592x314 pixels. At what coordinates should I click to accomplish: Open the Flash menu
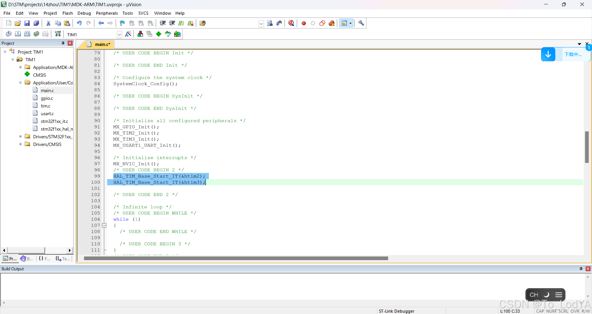(x=68, y=13)
